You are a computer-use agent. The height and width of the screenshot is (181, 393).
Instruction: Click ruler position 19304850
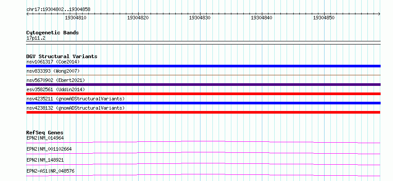[324, 18]
